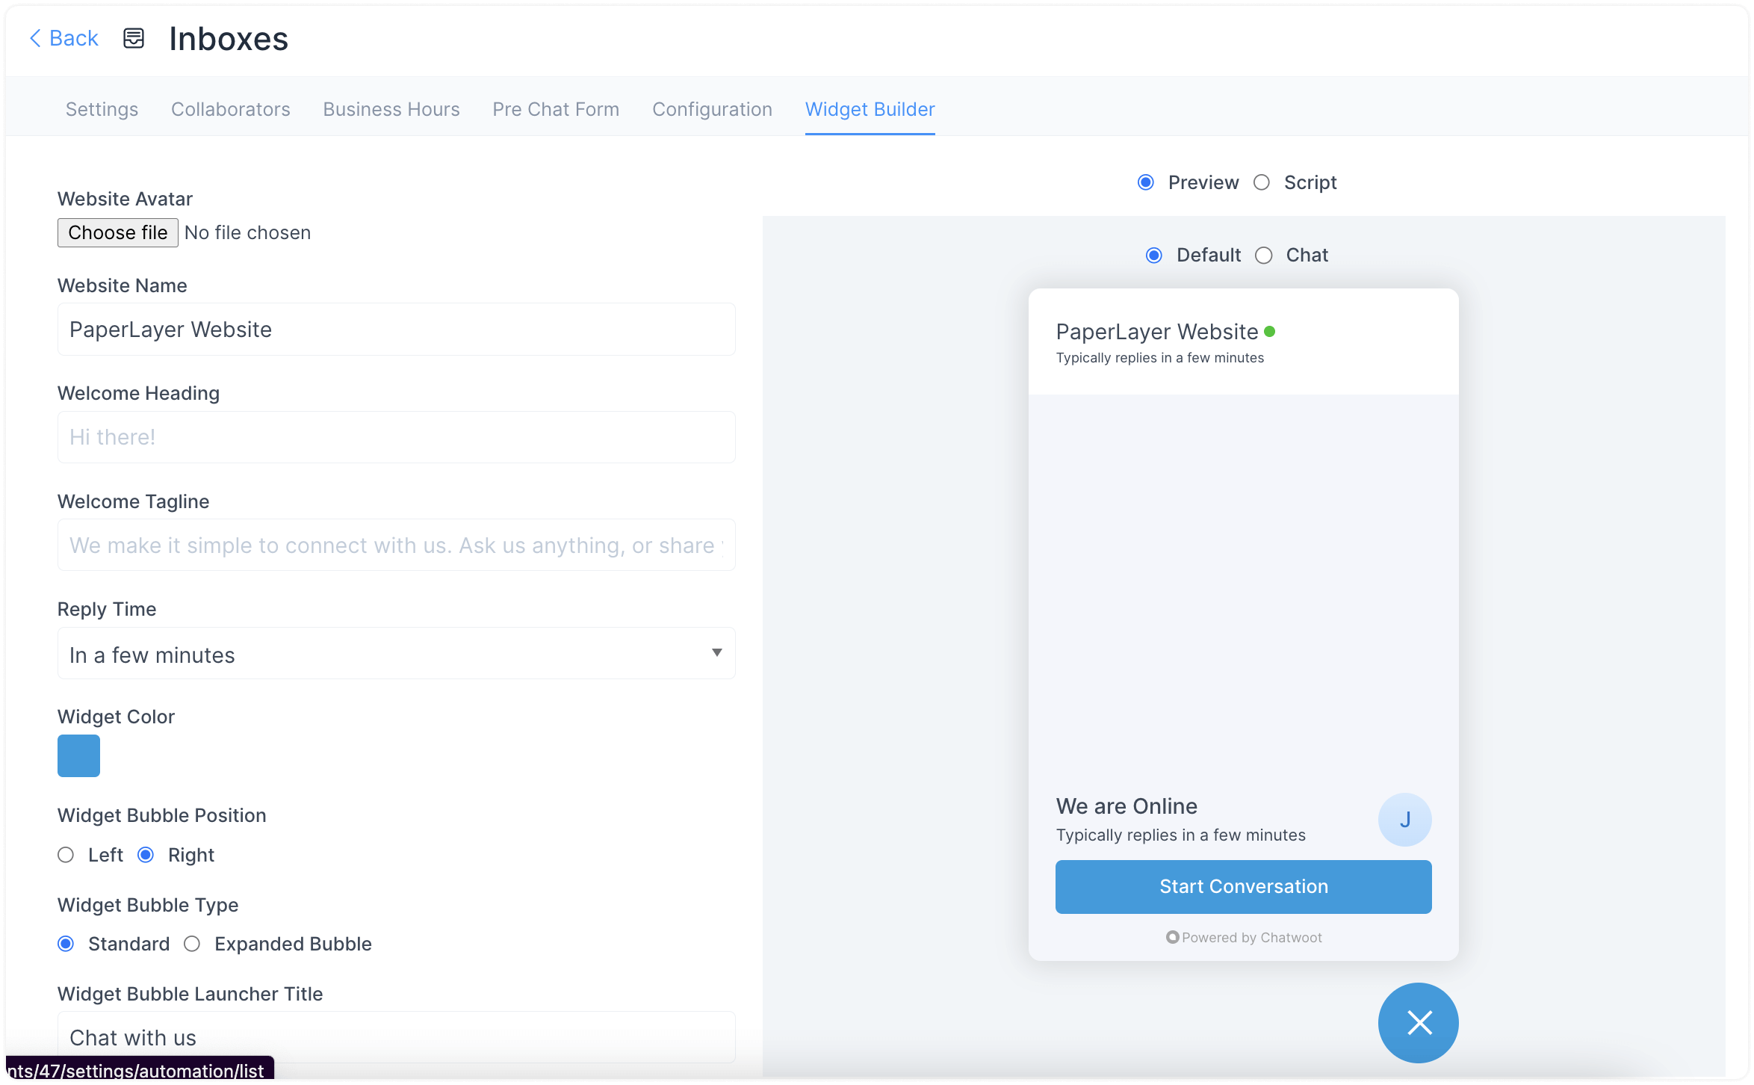Open the Configuration tab
Viewport: 1754px width, 1085px height.
tap(712, 109)
